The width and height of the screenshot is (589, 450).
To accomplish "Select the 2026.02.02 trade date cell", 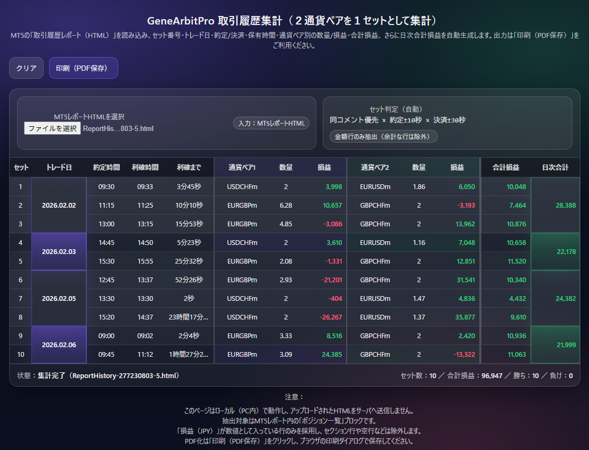I will [x=59, y=206].
